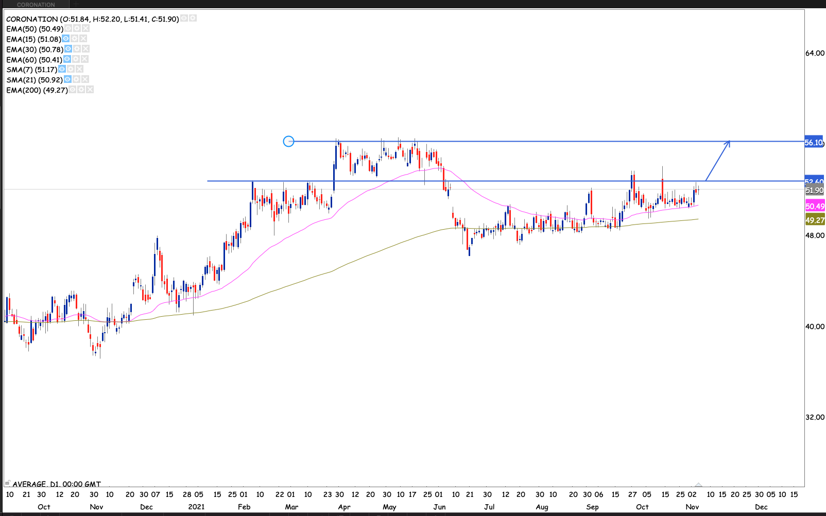Show the hidden EMA(50) via eye icon
This screenshot has width=826, height=516.
68,29
